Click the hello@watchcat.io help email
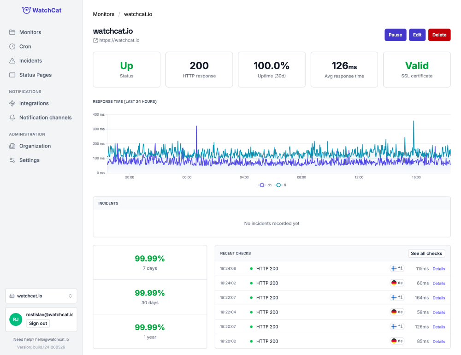Viewport: 461px width, 355px height. point(52,339)
